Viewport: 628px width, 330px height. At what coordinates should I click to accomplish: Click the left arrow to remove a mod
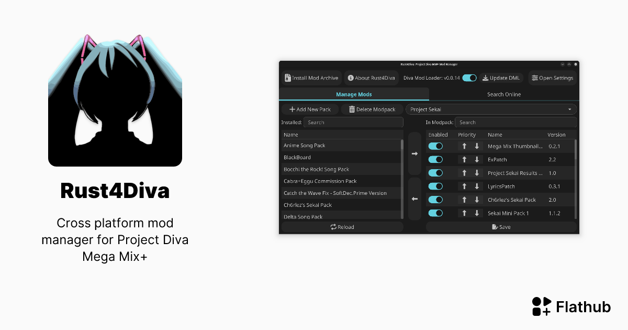(414, 198)
